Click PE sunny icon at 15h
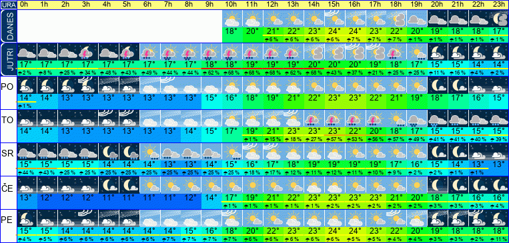509x243 pixels. point(335,218)
